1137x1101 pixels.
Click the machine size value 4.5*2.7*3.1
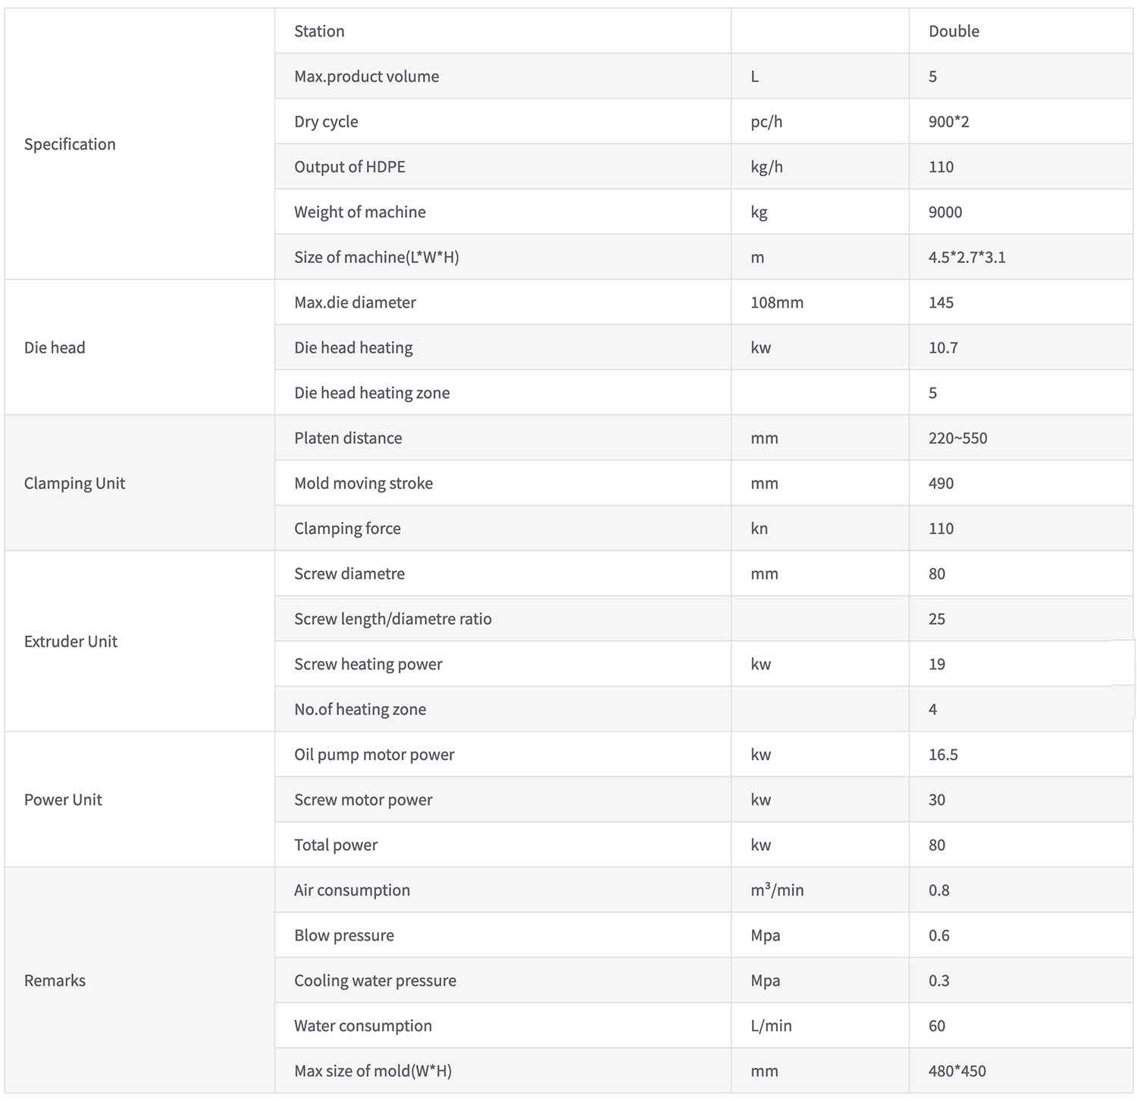[966, 257]
